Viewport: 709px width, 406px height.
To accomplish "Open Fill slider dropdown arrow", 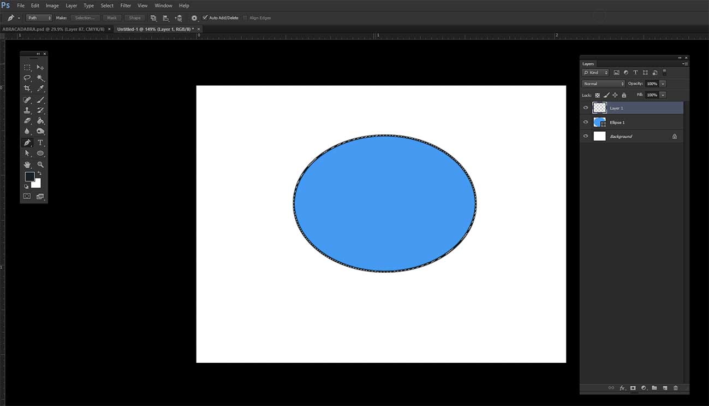I will [663, 95].
